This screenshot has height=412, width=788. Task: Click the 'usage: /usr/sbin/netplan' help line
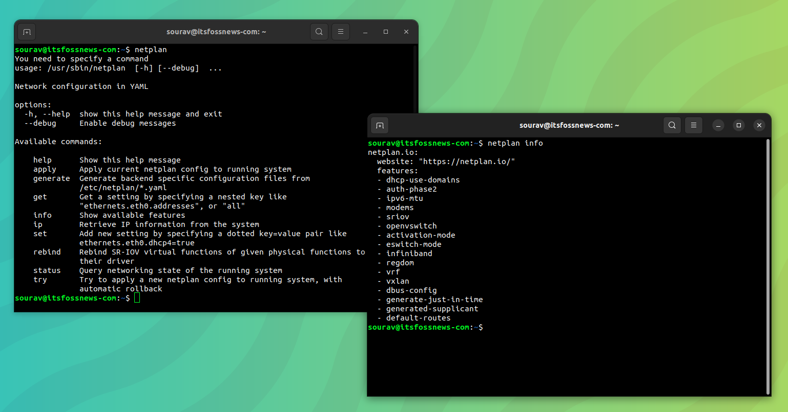tap(118, 67)
